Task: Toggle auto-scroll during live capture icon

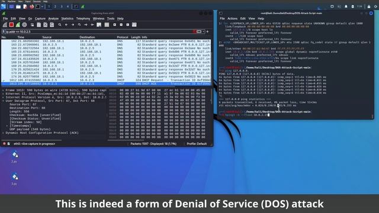Action: tap(99, 25)
